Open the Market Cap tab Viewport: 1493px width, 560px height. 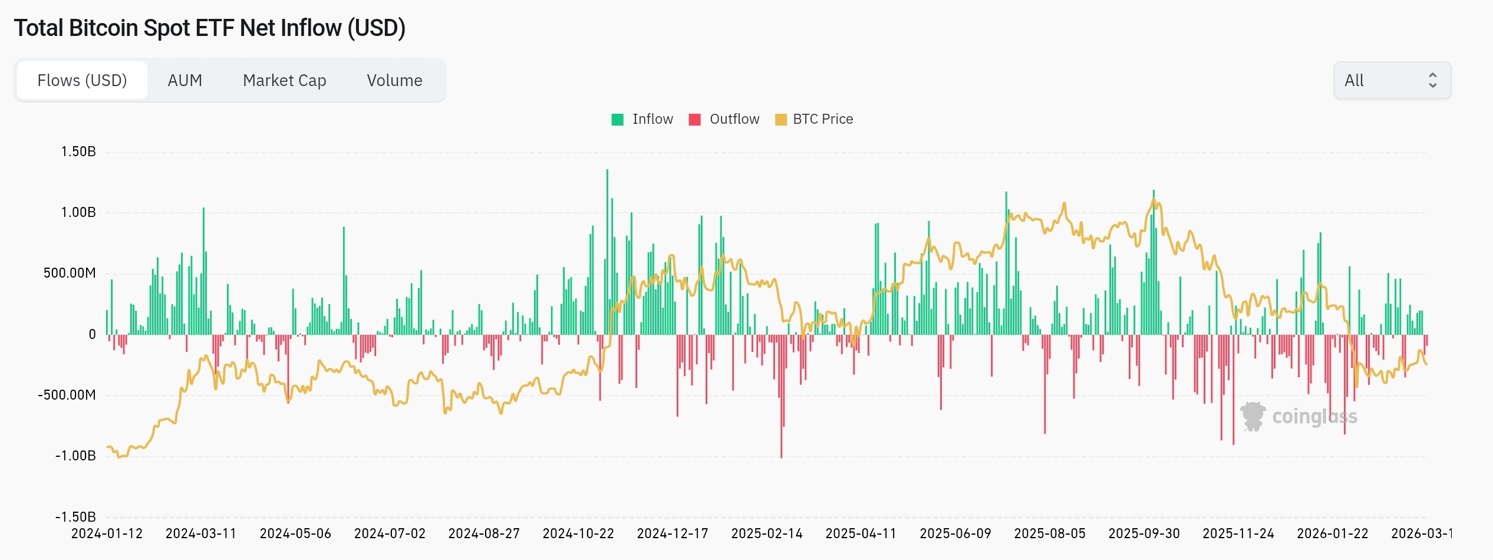coord(284,80)
